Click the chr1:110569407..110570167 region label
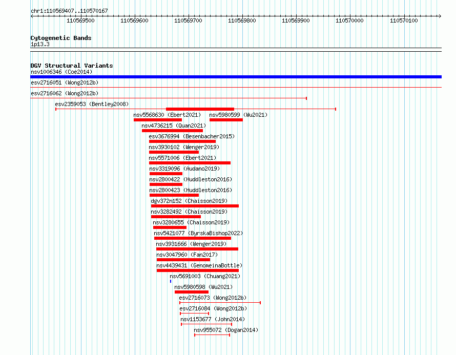The height and width of the screenshot is (355, 456). click(69, 11)
